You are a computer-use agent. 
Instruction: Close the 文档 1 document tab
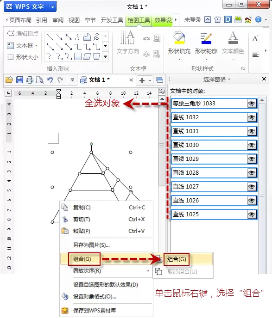[x=131, y=80]
